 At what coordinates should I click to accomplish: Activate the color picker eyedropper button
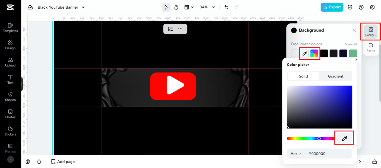[345, 139]
